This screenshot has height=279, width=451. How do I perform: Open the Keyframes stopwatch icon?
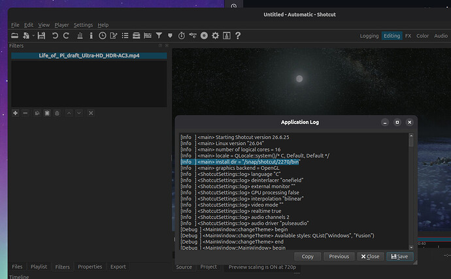[x=182, y=36]
